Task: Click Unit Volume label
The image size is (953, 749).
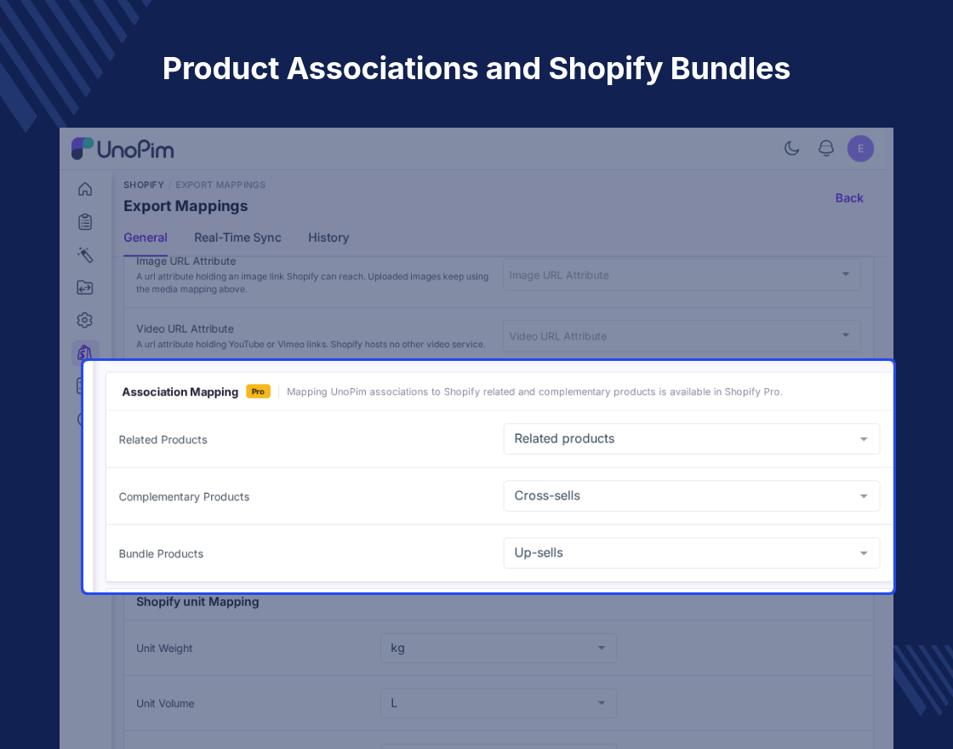Action: pyautogui.click(x=165, y=703)
